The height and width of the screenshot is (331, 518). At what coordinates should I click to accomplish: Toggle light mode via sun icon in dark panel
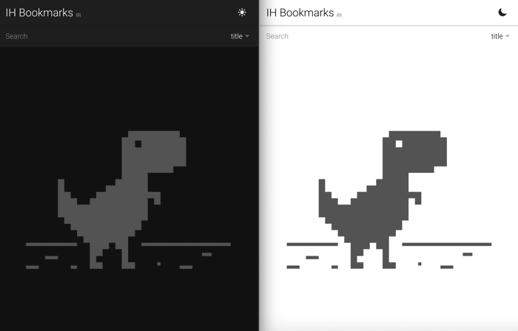pyautogui.click(x=242, y=13)
